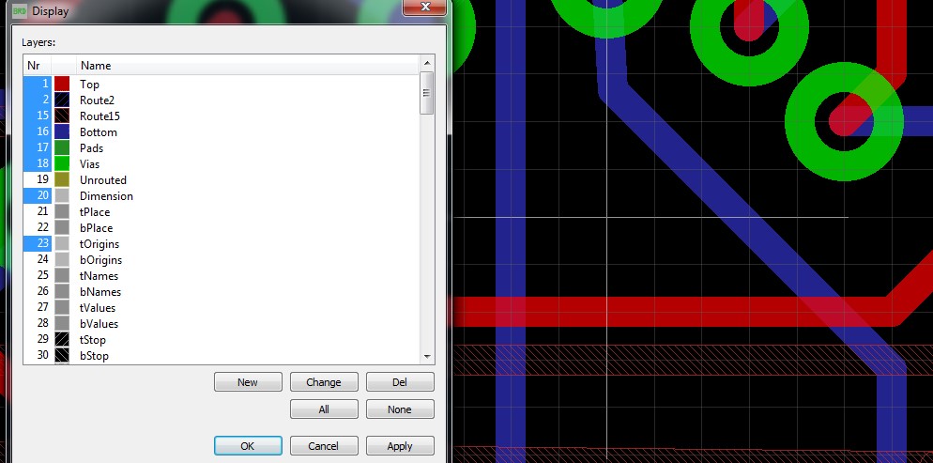This screenshot has width=933, height=463.
Task: Click the green Pads layer color swatch
Action: 62,148
